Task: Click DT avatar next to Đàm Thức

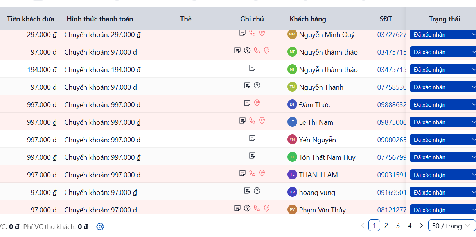Action: 292,104
